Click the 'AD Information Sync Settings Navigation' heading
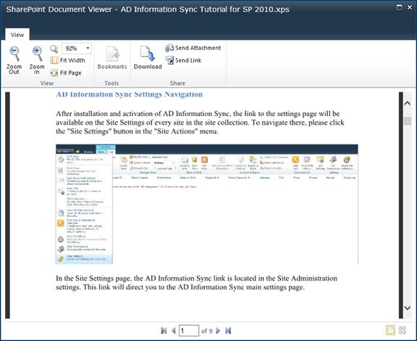 [x=130, y=94]
